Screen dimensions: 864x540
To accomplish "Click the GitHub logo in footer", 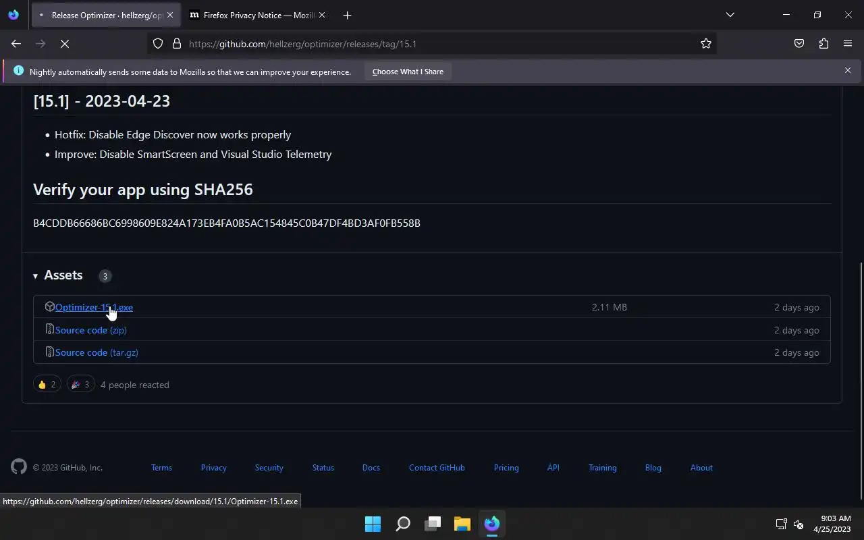I will pos(19,466).
